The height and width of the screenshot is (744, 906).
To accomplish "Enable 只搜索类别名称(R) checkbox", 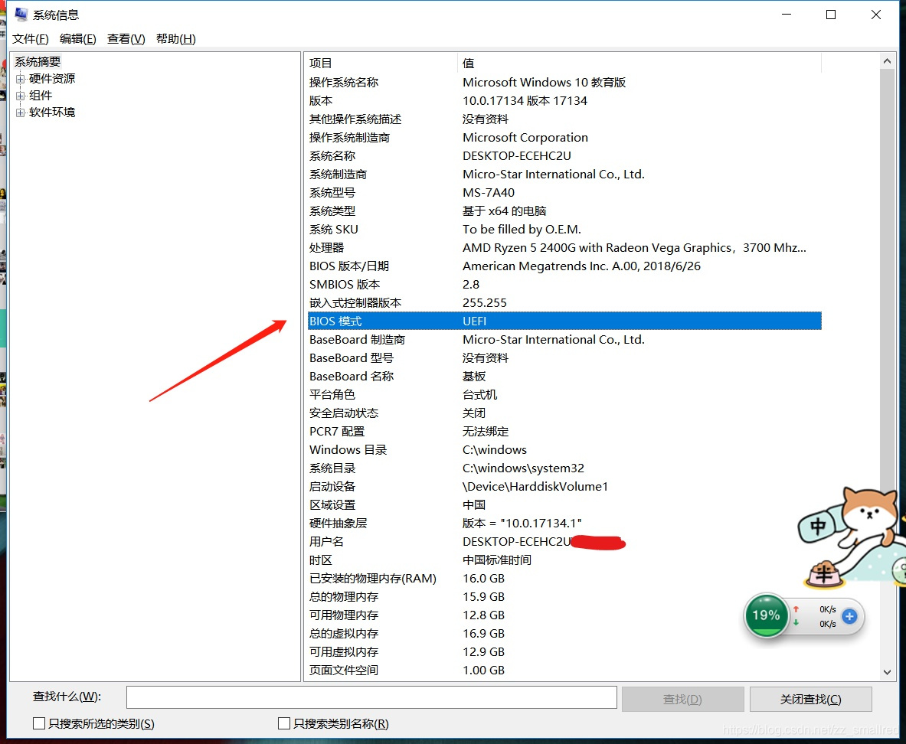I will pyautogui.click(x=283, y=723).
